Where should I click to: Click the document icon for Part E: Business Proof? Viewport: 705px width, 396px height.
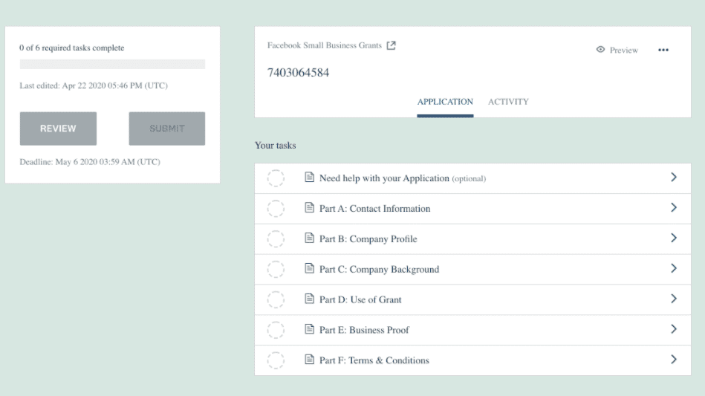(309, 328)
